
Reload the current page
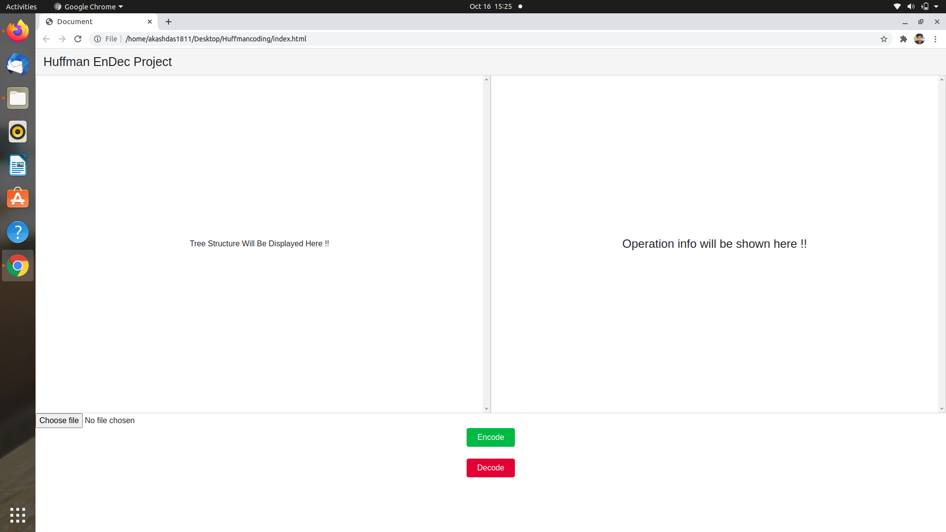[78, 39]
